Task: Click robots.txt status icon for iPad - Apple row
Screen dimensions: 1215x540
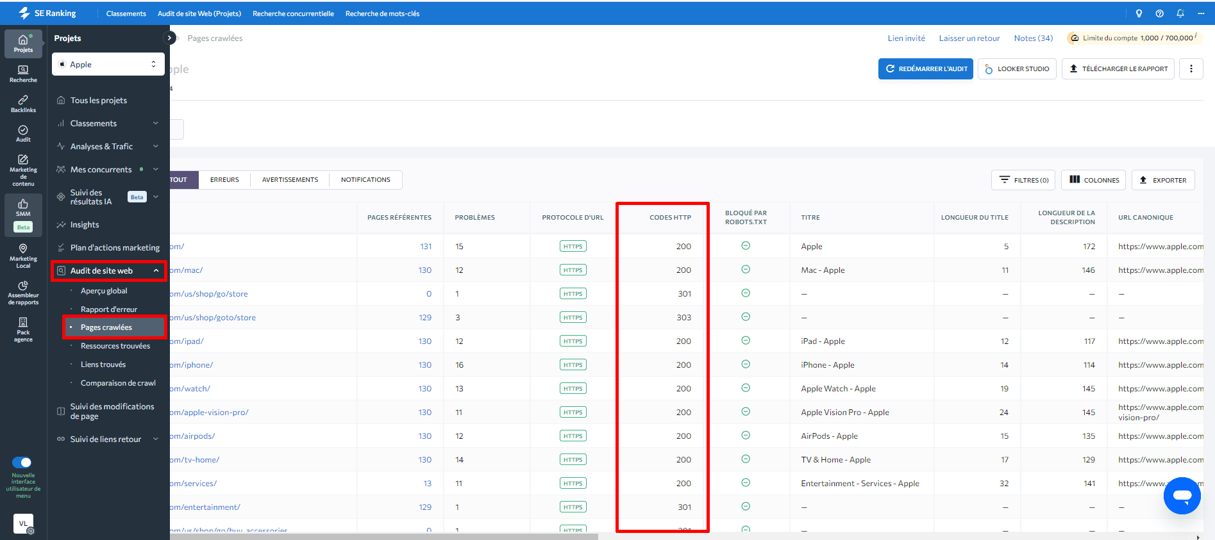Action: click(x=746, y=341)
